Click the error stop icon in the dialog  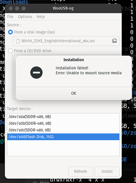[x=36, y=72]
